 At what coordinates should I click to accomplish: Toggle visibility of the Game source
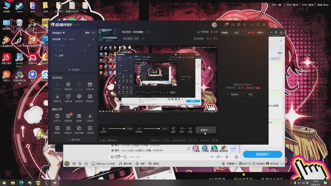point(89,45)
